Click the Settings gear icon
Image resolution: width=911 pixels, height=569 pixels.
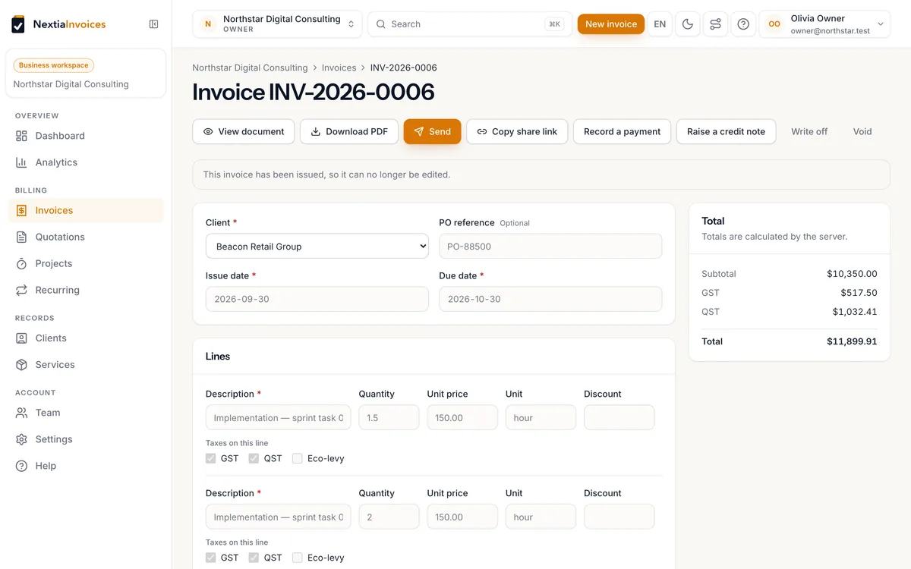click(21, 439)
